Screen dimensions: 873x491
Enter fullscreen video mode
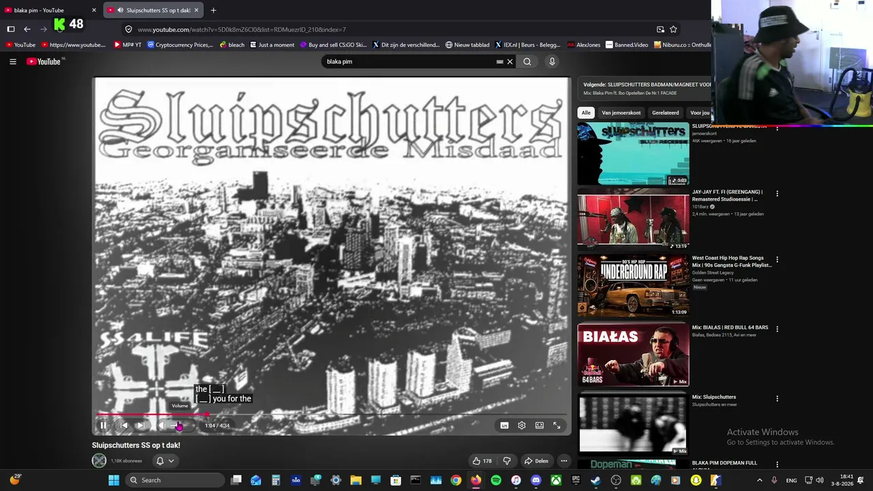tap(557, 426)
